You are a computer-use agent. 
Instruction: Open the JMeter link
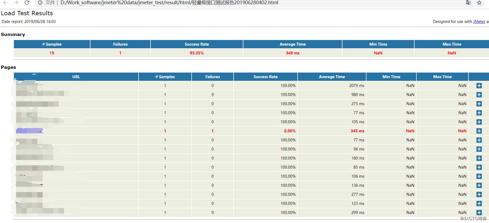pyautogui.click(x=479, y=22)
